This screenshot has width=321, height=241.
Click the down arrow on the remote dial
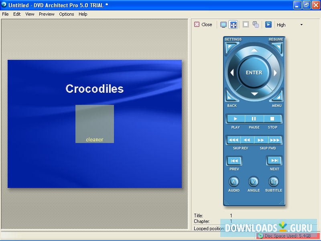click(x=254, y=94)
